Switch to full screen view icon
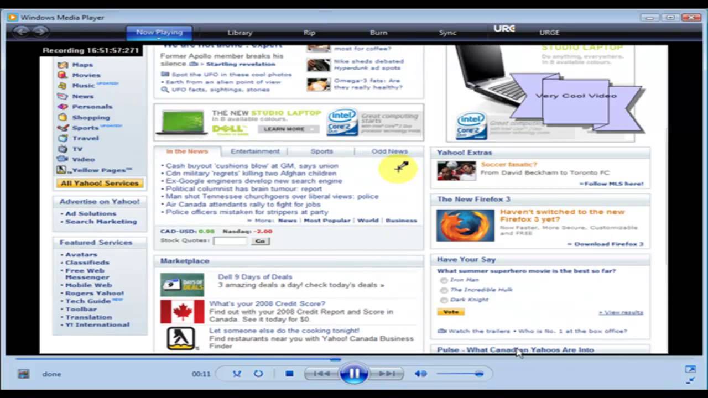This screenshot has width=708, height=398. click(x=690, y=369)
